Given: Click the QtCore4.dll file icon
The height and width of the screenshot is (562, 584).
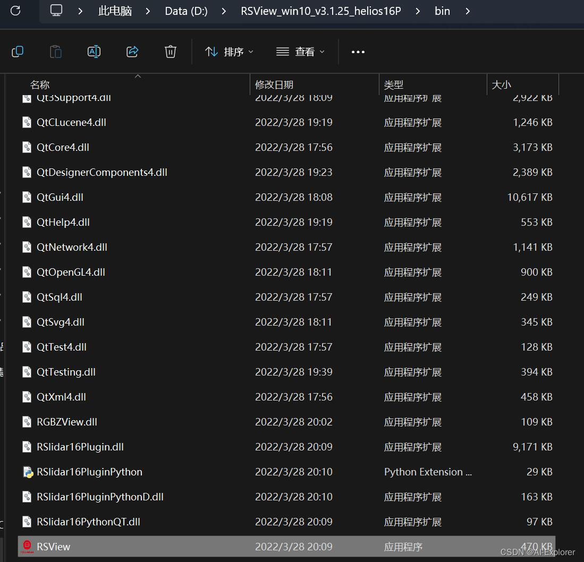Looking at the screenshot, I should click(x=27, y=147).
